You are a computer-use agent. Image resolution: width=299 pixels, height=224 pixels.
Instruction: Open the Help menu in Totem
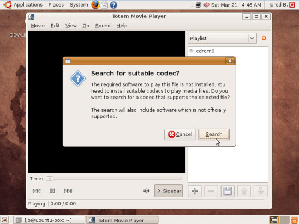pyautogui.click(x=122, y=26)
